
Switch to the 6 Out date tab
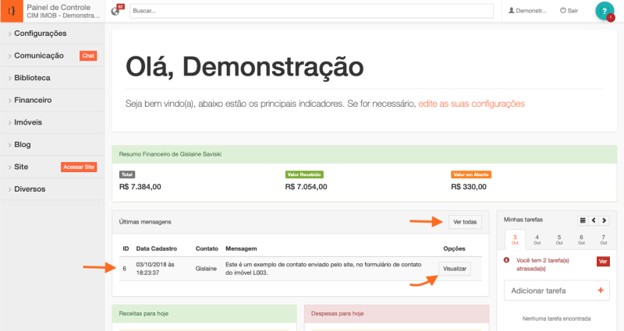click(x=581, y=238)
